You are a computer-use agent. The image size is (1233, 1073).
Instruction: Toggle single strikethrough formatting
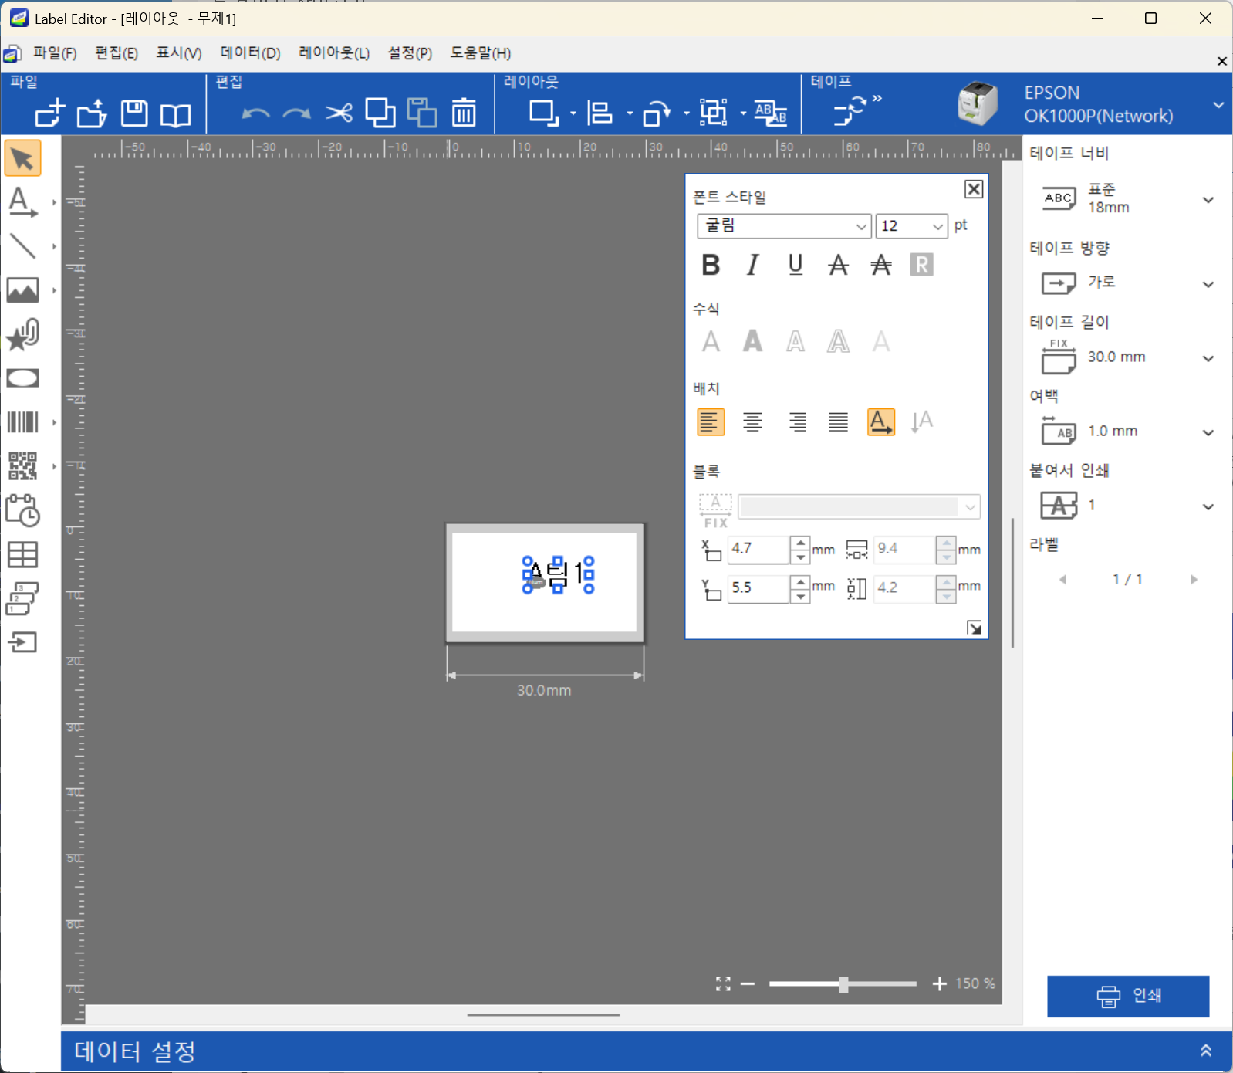tap(838, 265)
